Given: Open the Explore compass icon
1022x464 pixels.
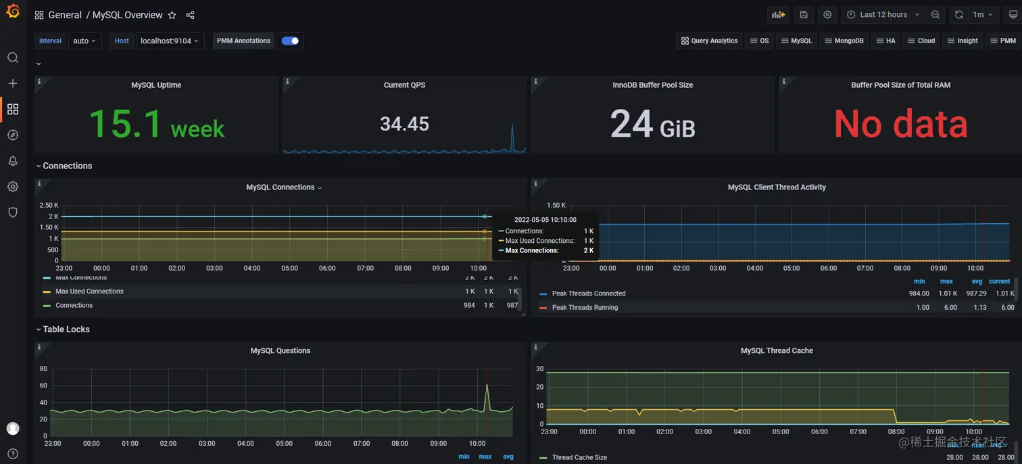Looking at the screenshot, I should pos(13,135).
